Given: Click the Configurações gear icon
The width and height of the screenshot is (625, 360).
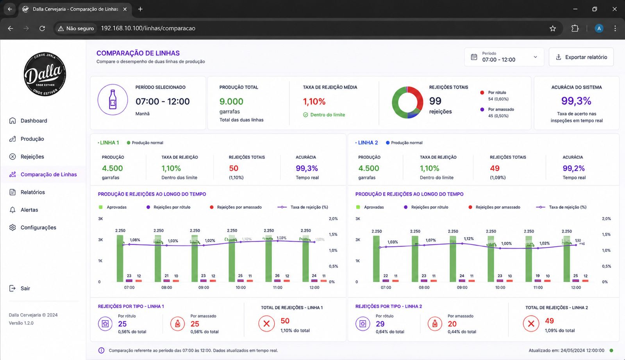Looking at the screenshot, I should click(12, 227).
